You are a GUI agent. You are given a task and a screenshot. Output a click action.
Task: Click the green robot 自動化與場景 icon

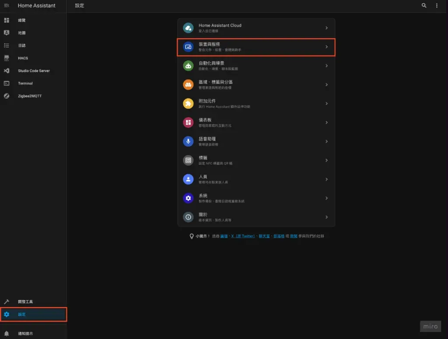click(188, 66)
